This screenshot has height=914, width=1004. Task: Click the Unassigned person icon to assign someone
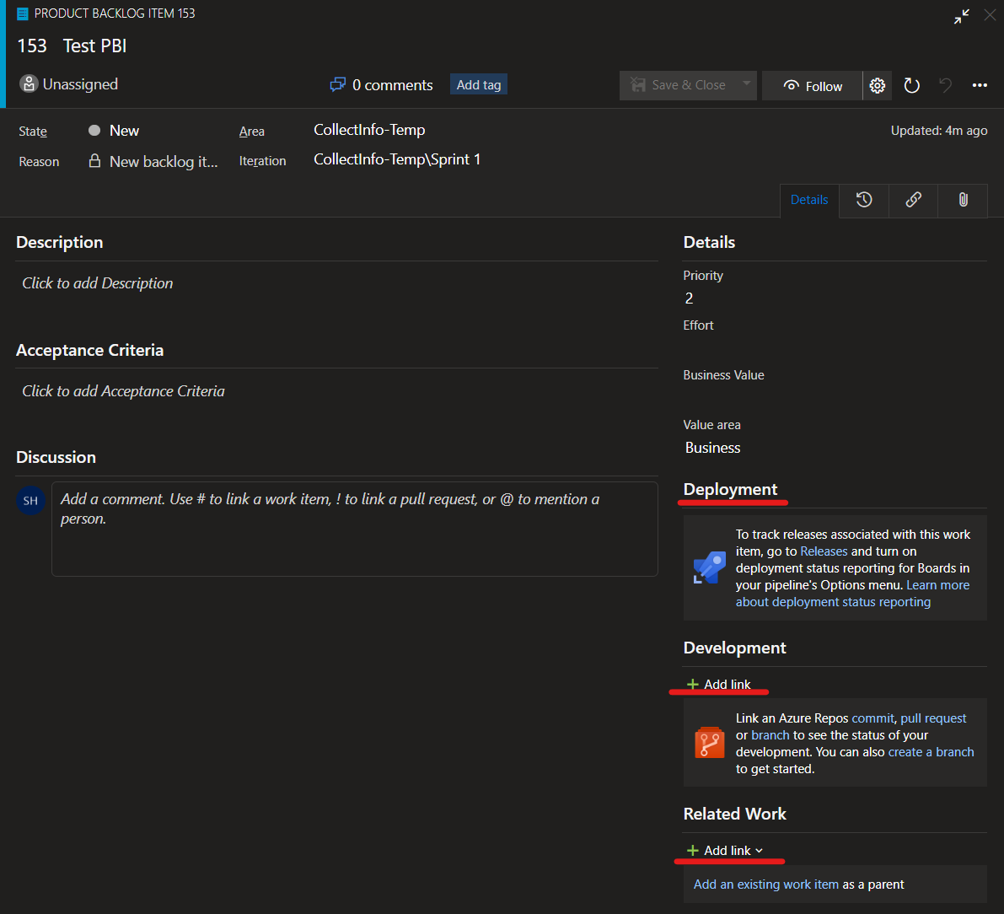(x=29, y=84)
